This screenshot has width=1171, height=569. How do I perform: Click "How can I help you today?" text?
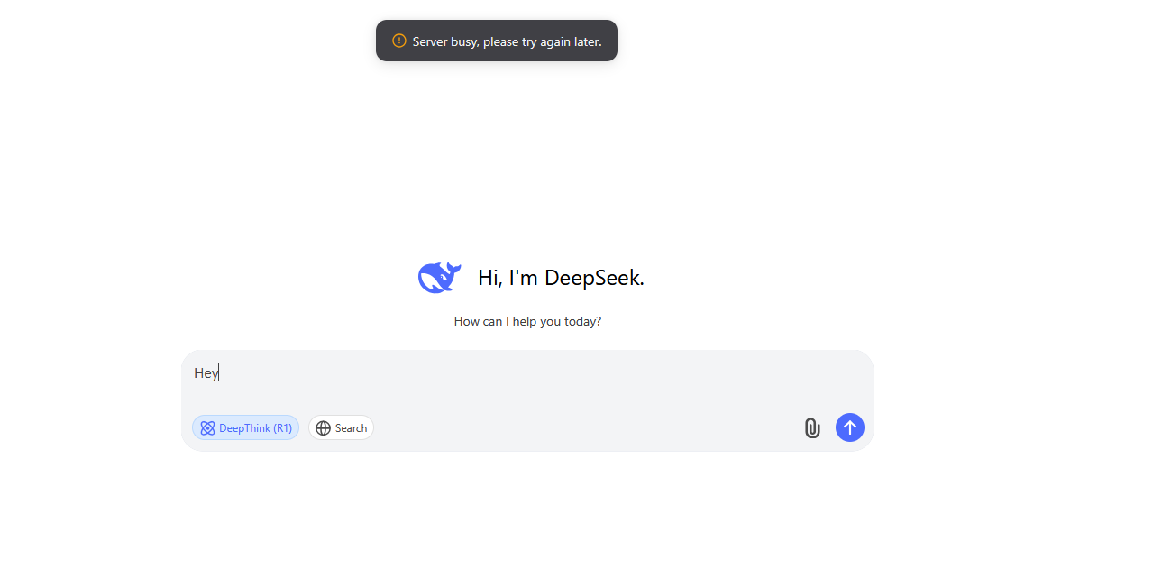[x=527, y=321]
